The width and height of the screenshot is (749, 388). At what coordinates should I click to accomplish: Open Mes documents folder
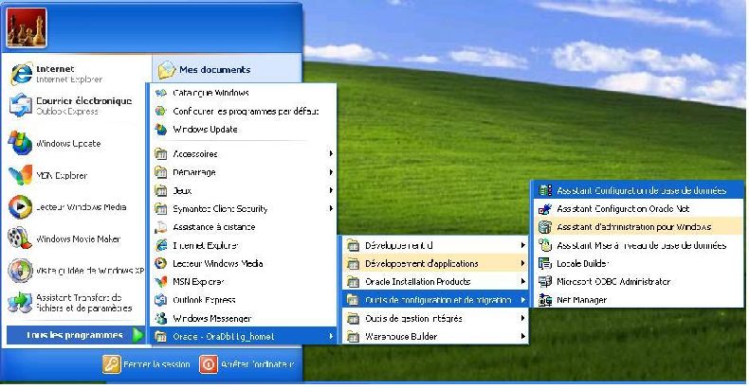[205, 70]
